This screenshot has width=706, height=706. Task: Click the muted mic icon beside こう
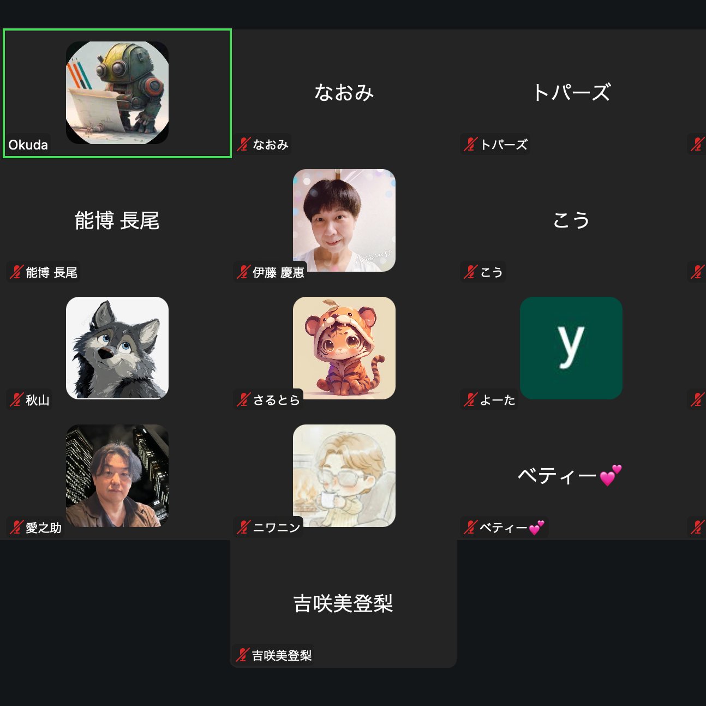click(x=470, y=272)
